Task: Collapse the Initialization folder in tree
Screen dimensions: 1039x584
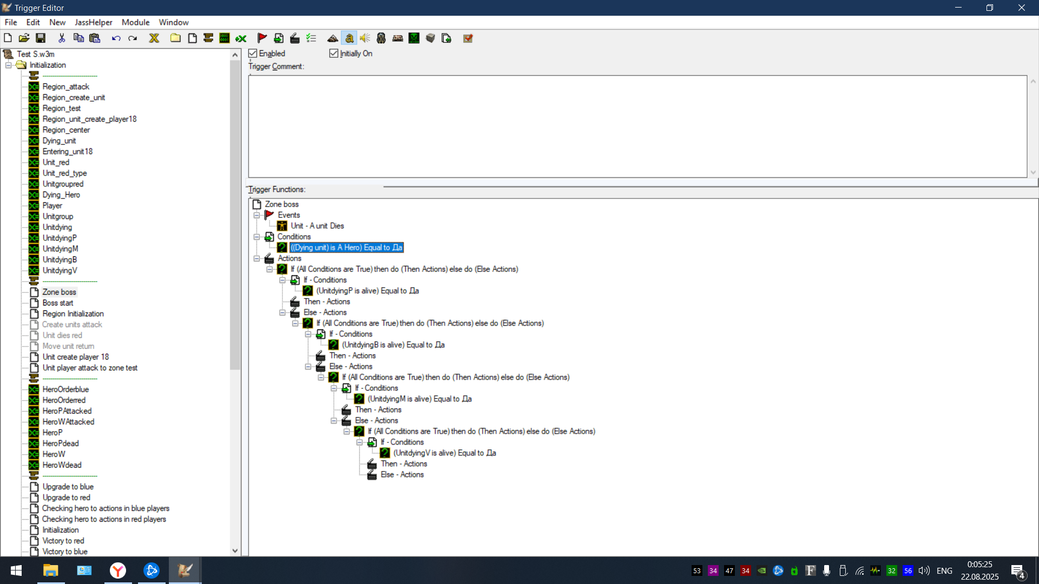Action: pos(8,65)
